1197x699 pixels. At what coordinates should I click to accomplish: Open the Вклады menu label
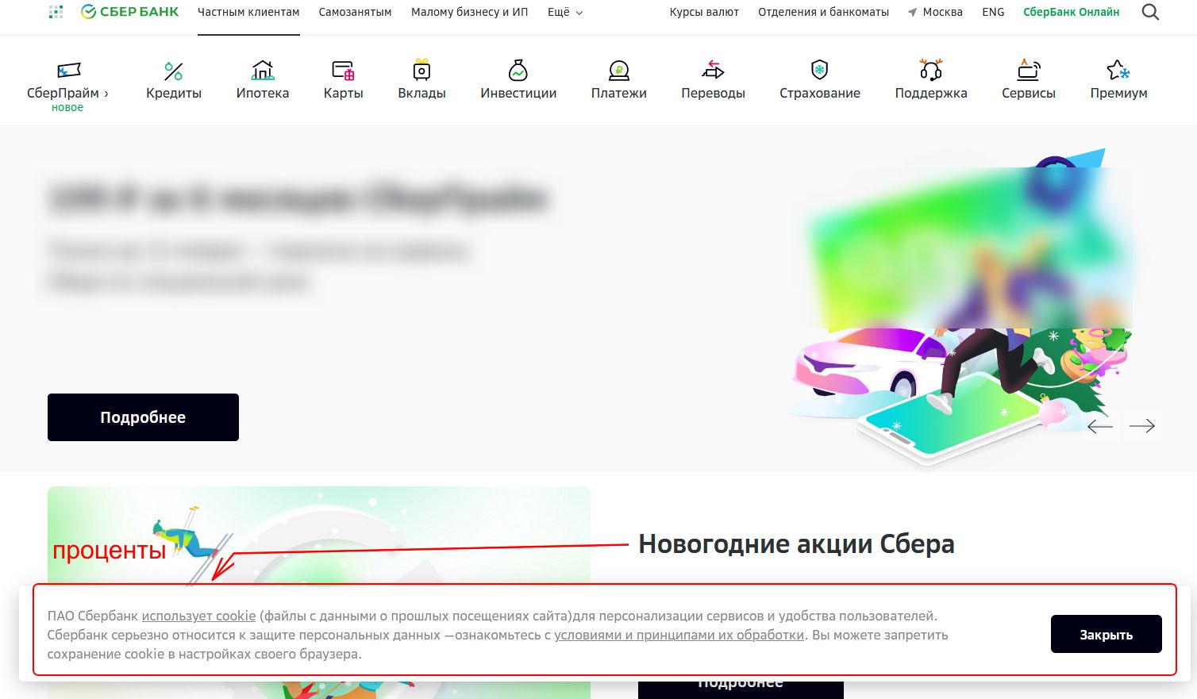421,93
